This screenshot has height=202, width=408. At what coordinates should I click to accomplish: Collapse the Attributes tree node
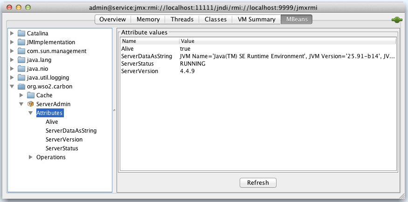[31, 113]
